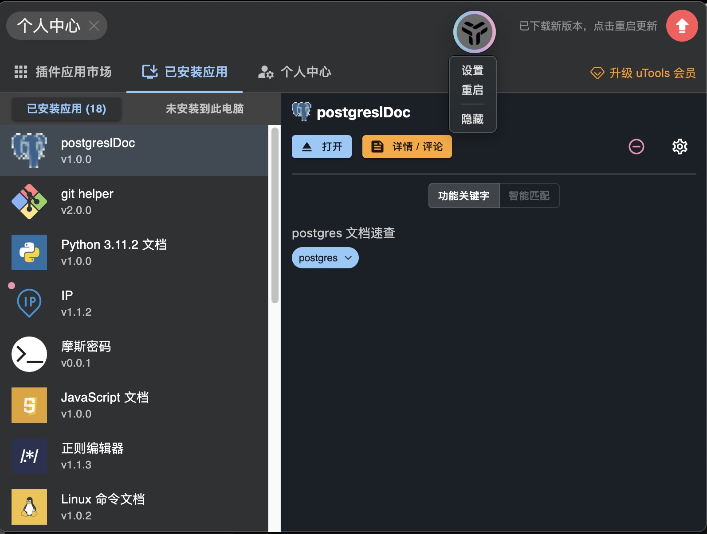Switch to 功能关键字 view
This screenshot has width=707, height=534.
coord(464,196)
